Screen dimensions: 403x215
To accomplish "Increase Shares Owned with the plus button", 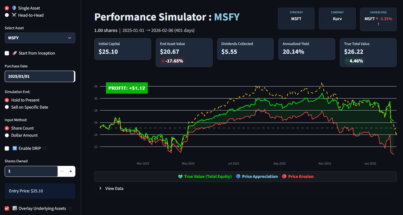I will coord(71,171).
